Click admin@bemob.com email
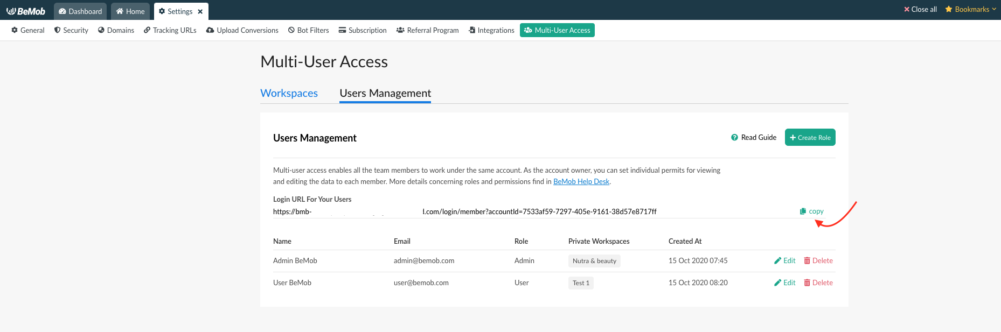 tap(424, 260)
